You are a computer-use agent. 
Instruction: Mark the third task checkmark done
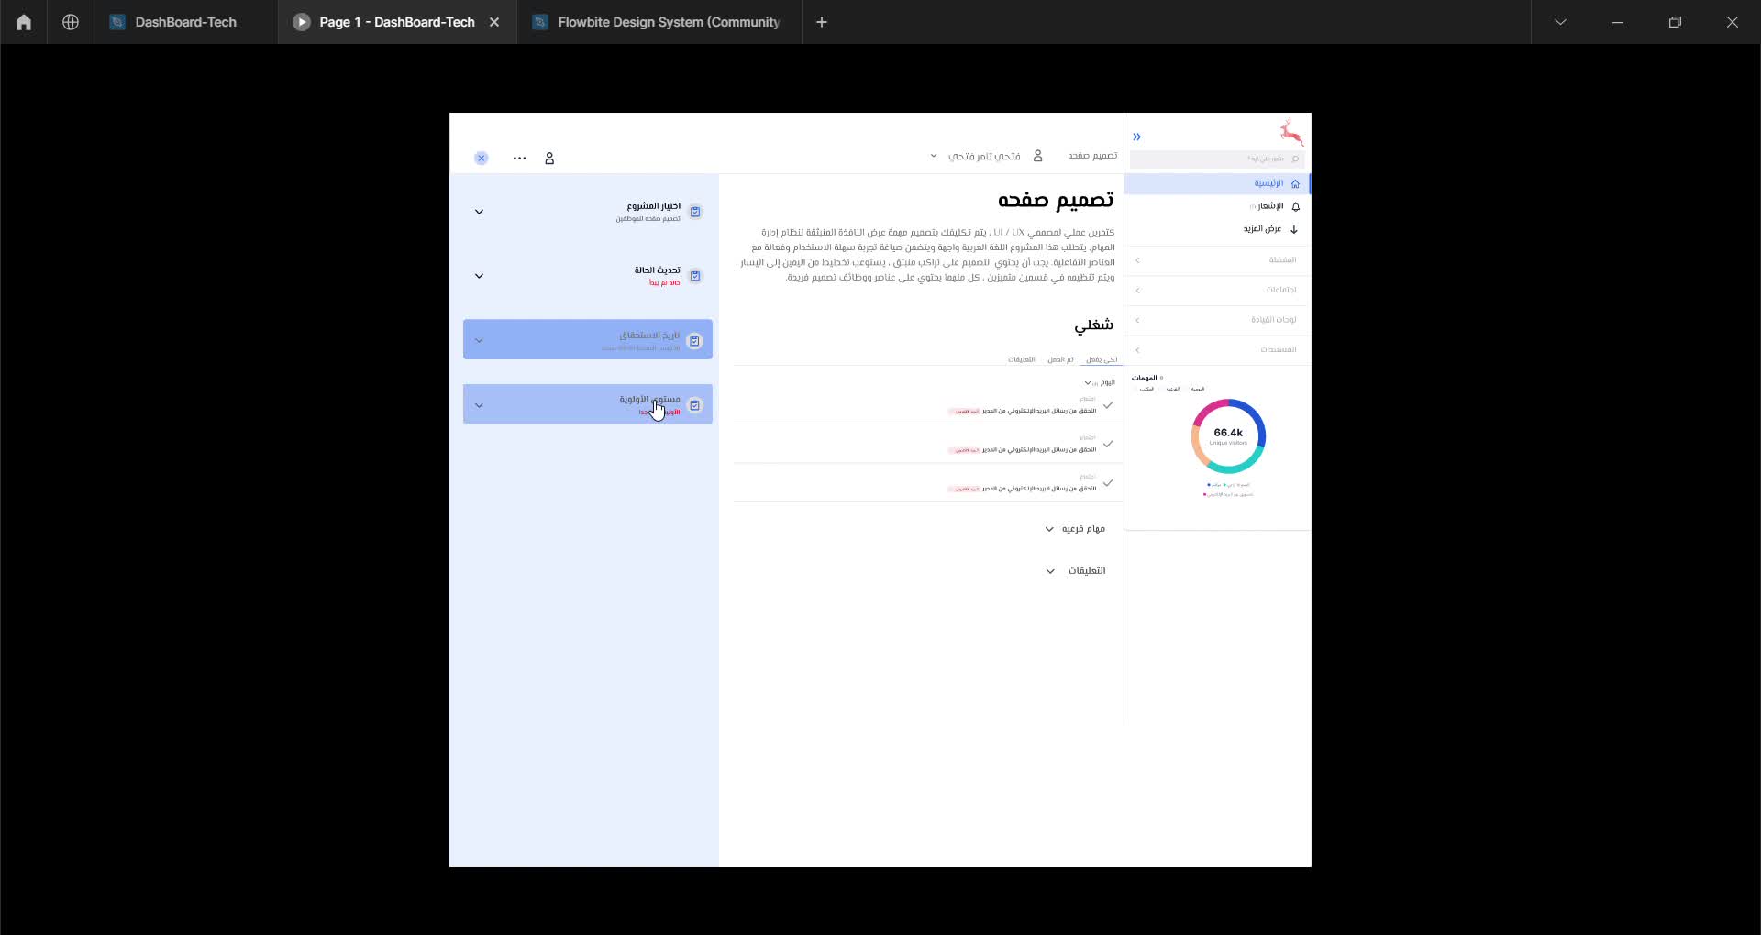1108,483
